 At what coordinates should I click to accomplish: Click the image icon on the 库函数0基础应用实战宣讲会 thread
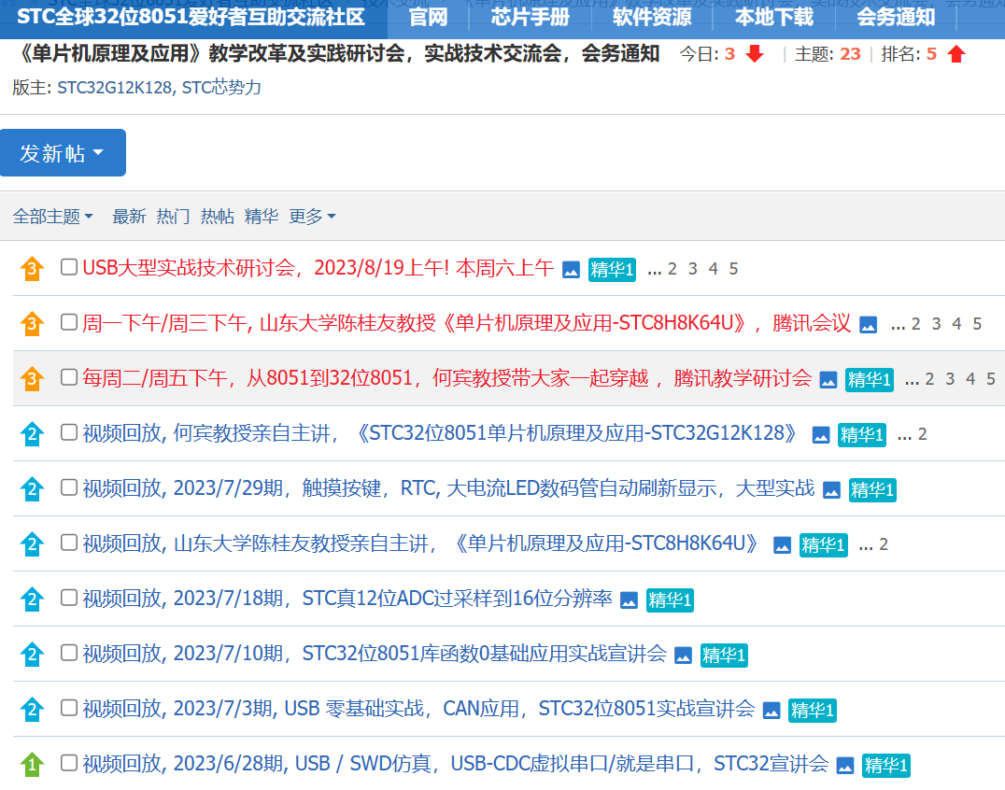point(684,656)
